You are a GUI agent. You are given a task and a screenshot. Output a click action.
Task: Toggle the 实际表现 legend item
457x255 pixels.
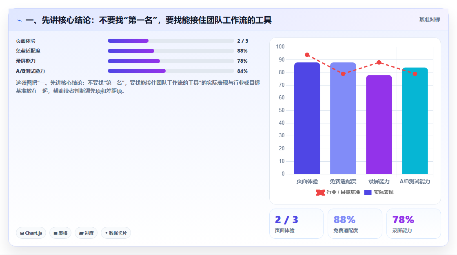click(x=379, y=192)
